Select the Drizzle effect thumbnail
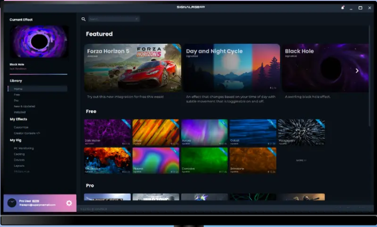Screen dimensions: 377x227 [x=156, y=132]
